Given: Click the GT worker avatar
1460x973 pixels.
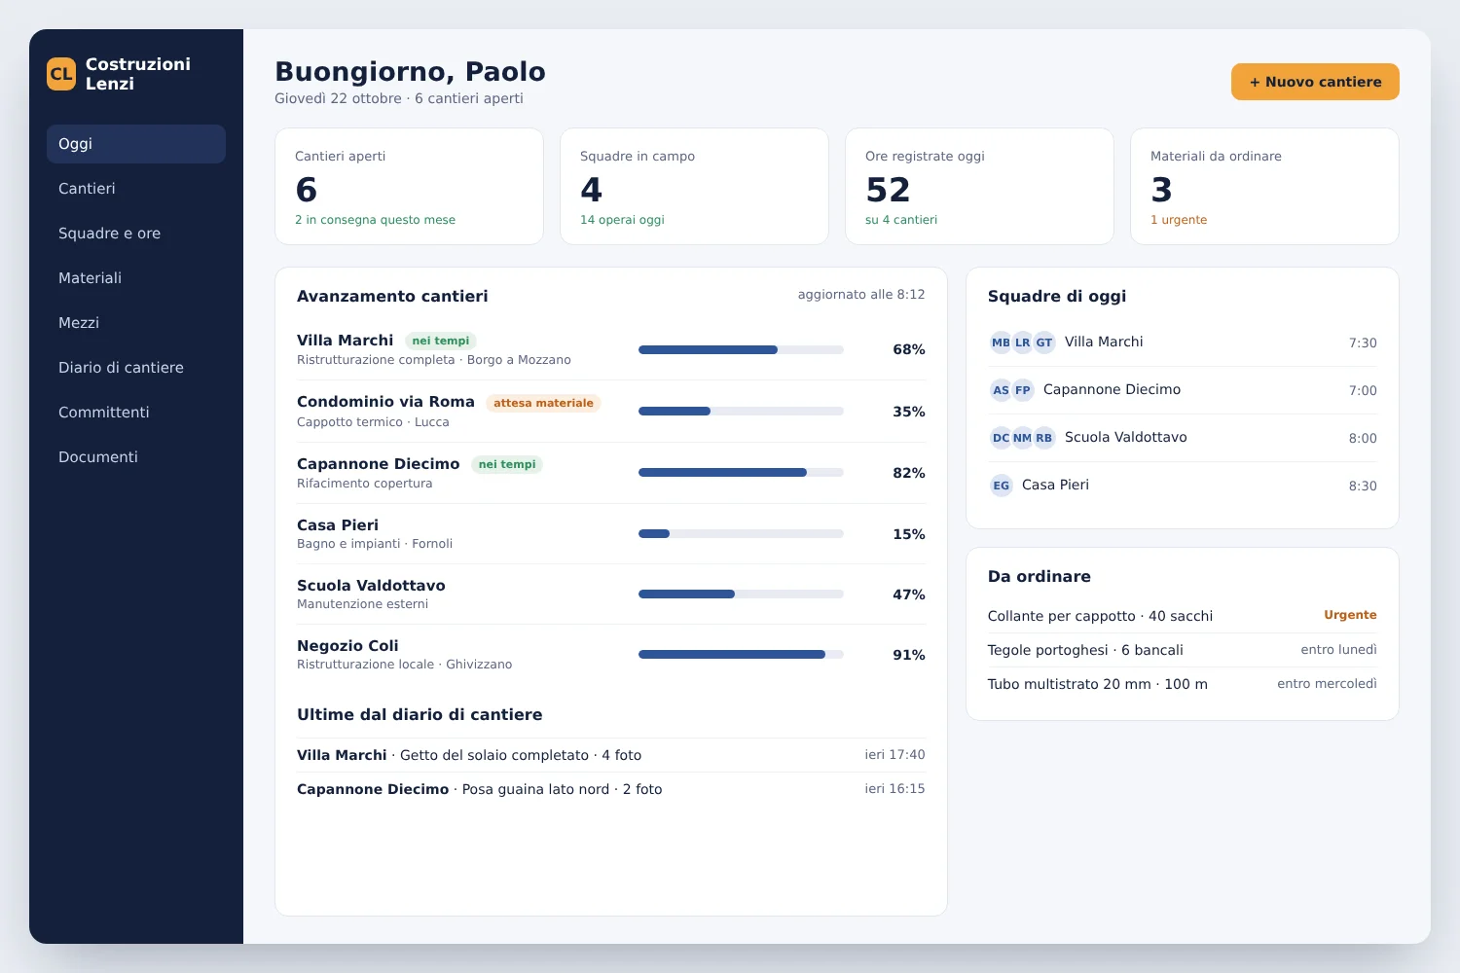Looking at the screenshot, I should click(1043, 342).
